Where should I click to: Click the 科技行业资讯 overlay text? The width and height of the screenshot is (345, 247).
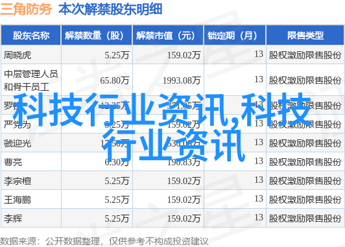[162, 127]
